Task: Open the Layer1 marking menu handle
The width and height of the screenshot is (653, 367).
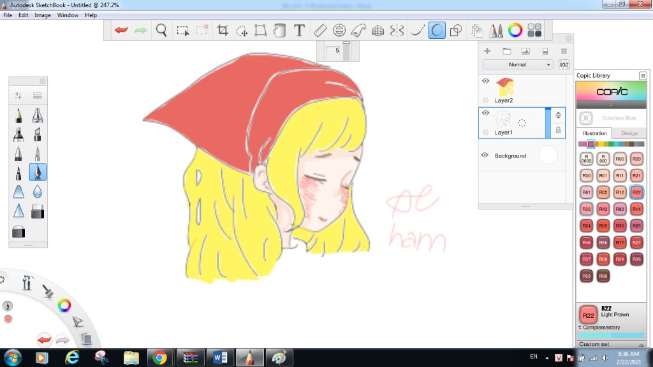Action: coord(522,122)
